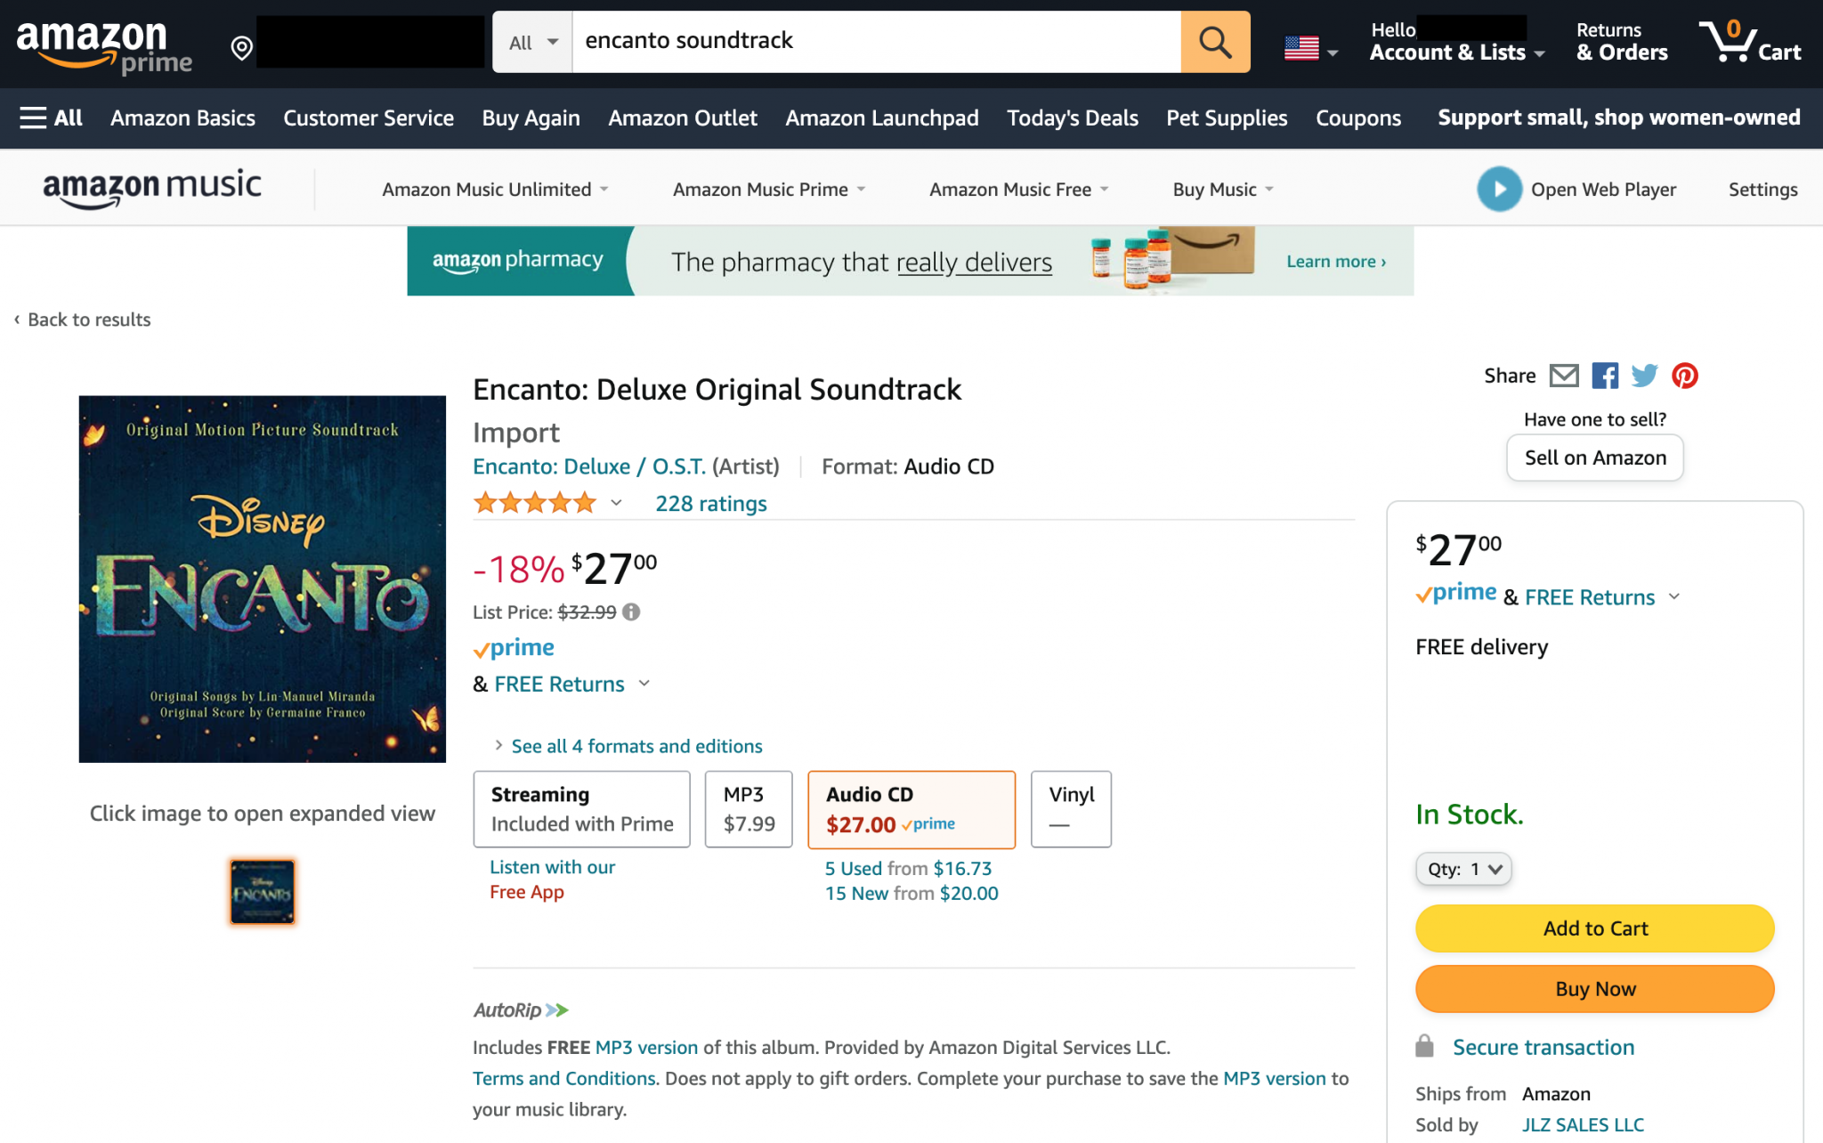Click the Amazon Music logo

(151, 188)
